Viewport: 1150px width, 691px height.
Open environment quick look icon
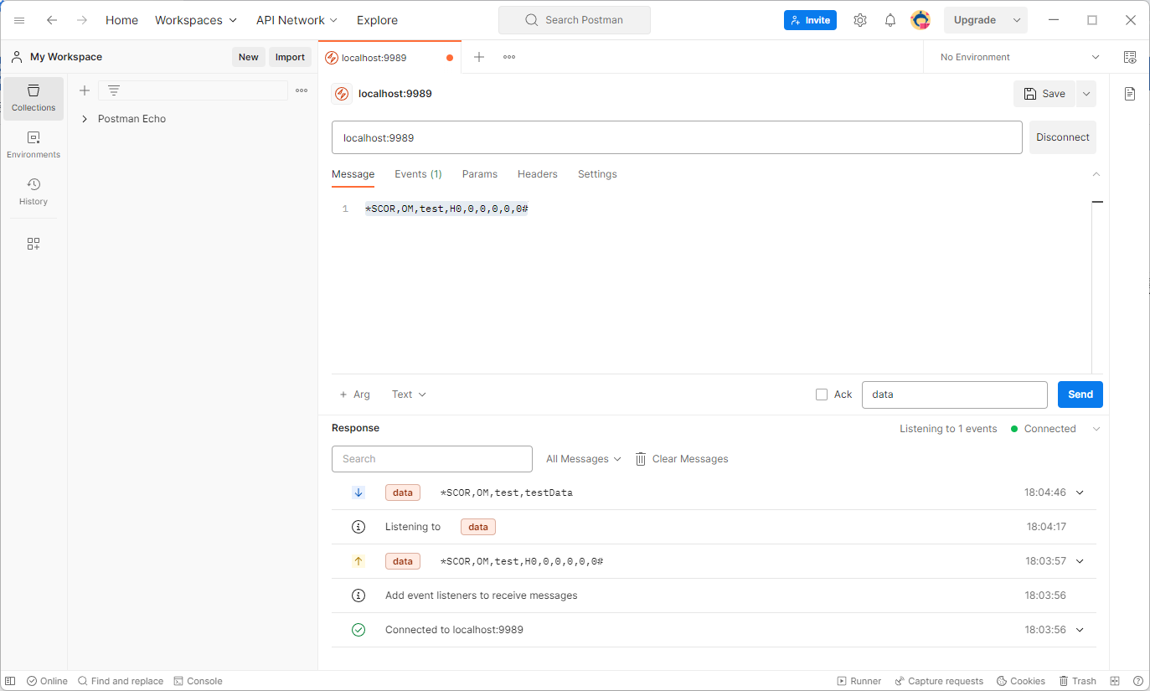click(x=1130, y=57)
